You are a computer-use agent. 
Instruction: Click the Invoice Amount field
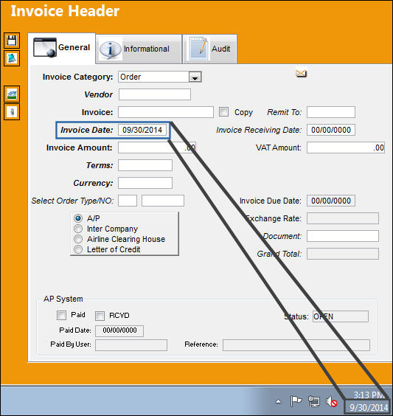pos(157,148)
